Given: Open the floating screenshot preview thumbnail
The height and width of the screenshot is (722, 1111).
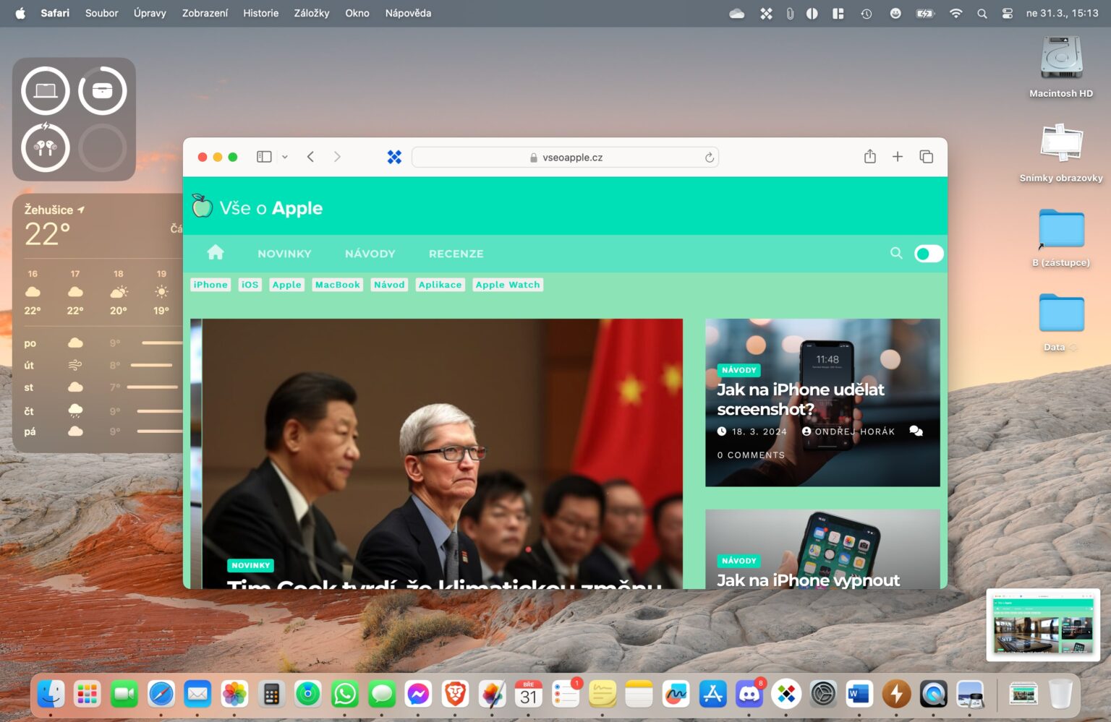Looking at the screenshot, I should (1043, 625).
